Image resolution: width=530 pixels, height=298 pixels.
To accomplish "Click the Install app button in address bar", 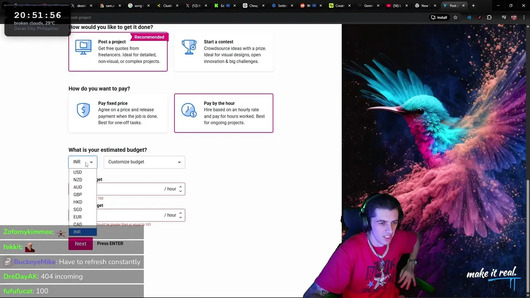I will click(x=439, y=17).
